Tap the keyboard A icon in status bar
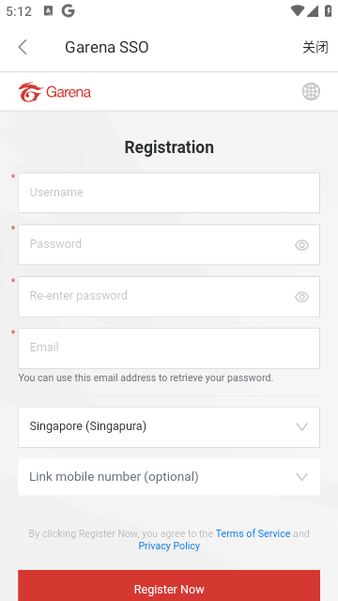 pos(48,11)
